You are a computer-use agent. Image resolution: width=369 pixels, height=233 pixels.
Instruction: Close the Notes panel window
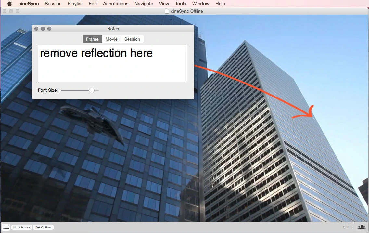36,29
